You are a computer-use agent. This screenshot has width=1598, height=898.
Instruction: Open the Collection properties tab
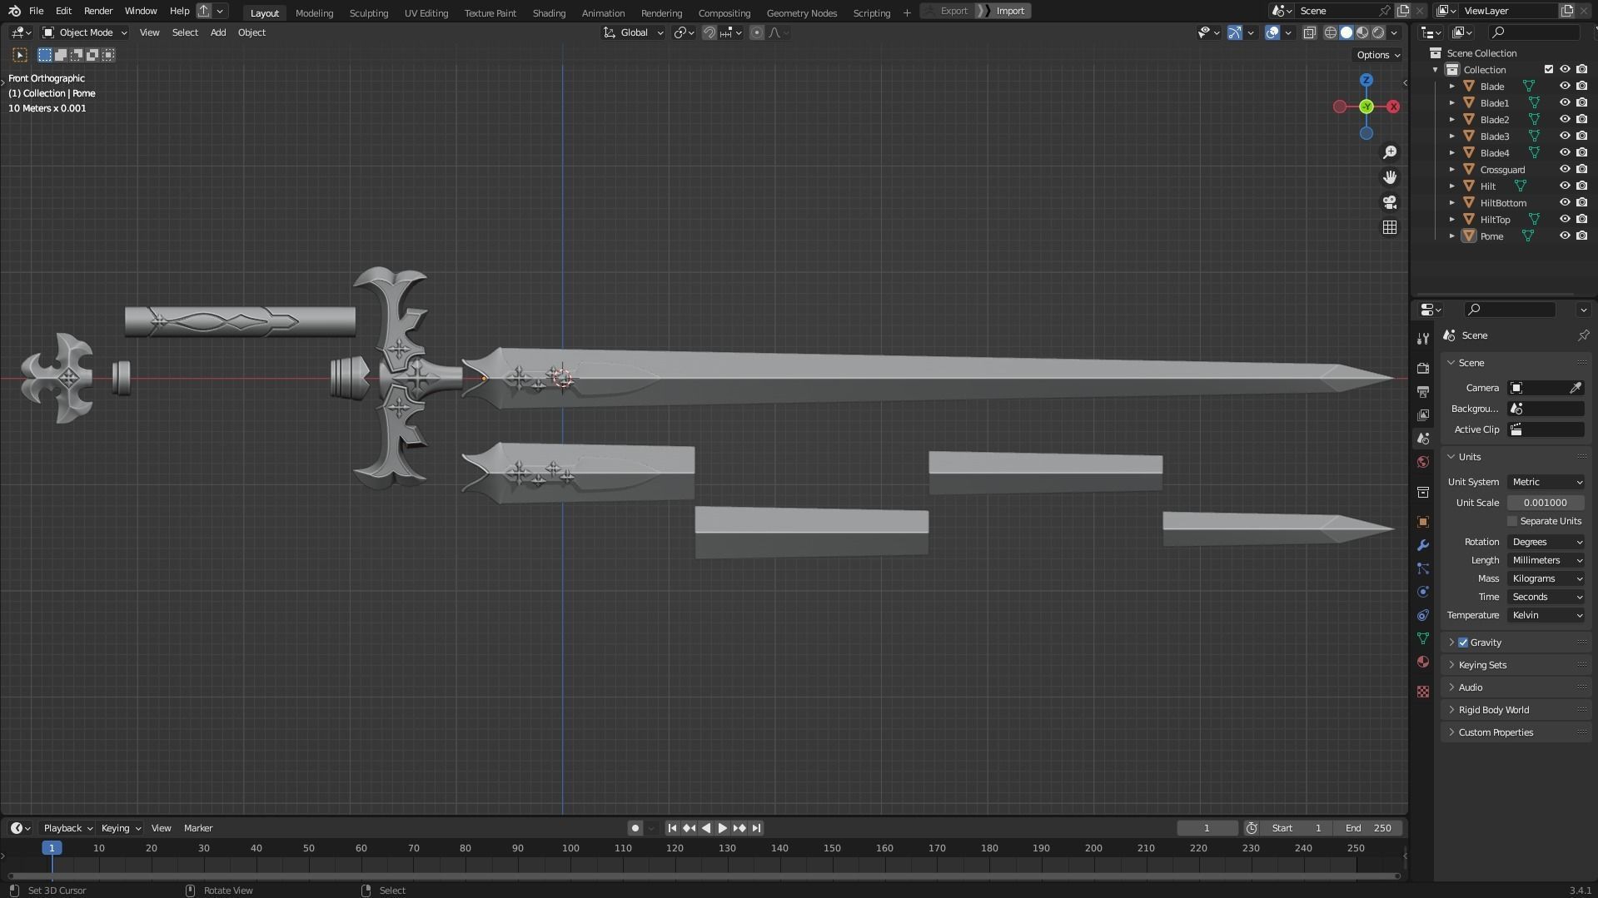tap(1422, 492)
